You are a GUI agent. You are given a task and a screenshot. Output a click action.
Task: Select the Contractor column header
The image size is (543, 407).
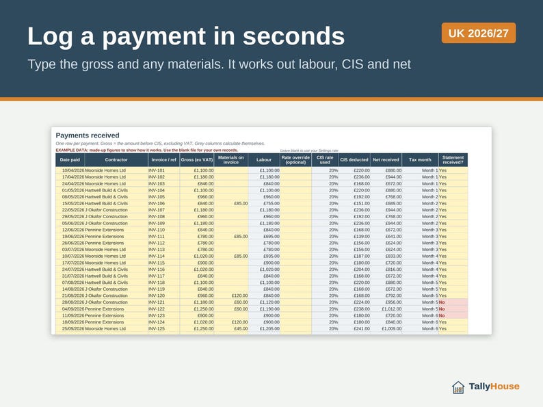coord(116,160)
